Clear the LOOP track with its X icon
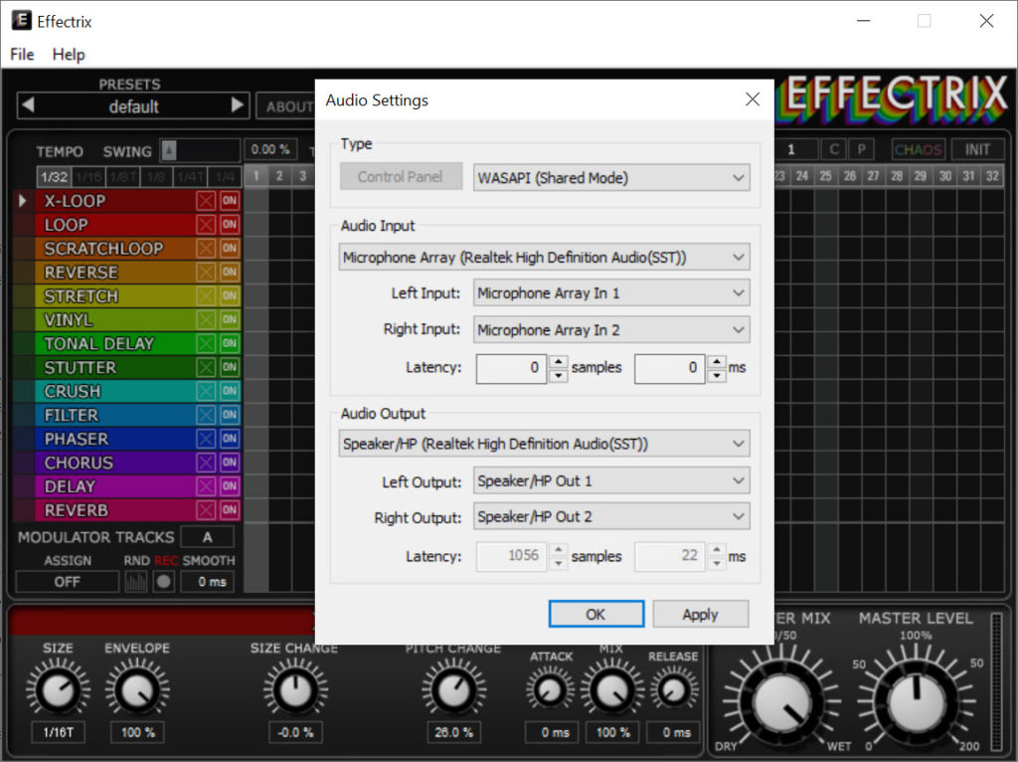The image size is (1018, 762). (x=206, y=225)
